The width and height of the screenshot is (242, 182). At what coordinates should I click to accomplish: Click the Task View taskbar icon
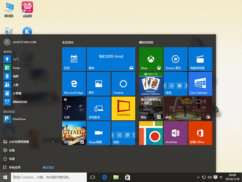(93, 177)
